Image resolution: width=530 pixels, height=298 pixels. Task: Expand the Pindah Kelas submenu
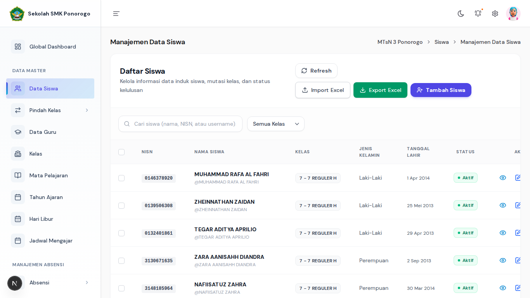[50, 110]
